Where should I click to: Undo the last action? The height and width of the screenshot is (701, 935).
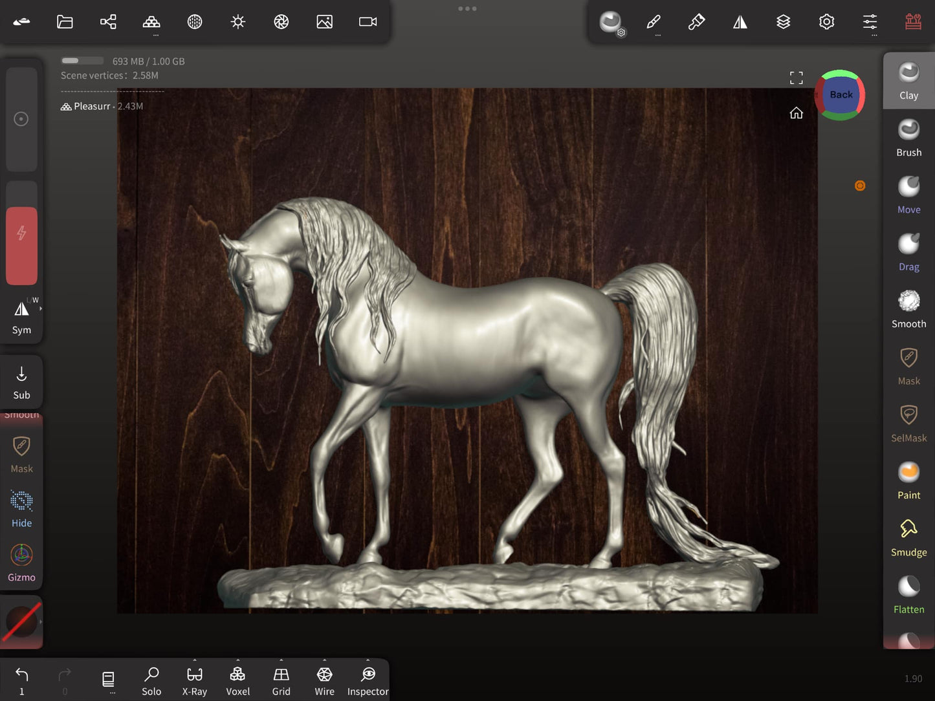coord(21,681)
